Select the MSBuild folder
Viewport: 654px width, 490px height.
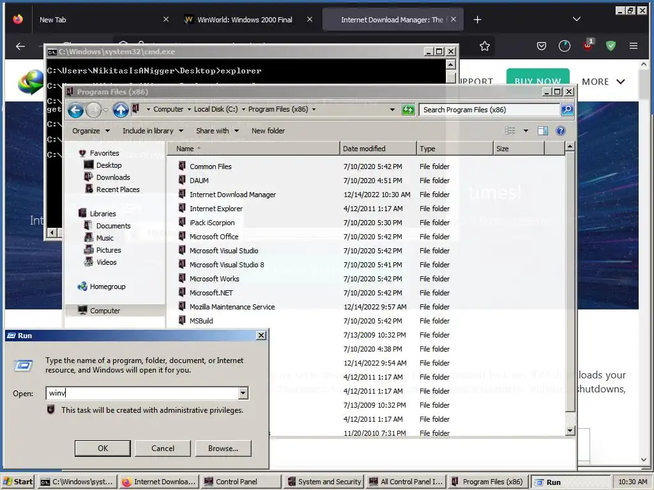point(201,320)
